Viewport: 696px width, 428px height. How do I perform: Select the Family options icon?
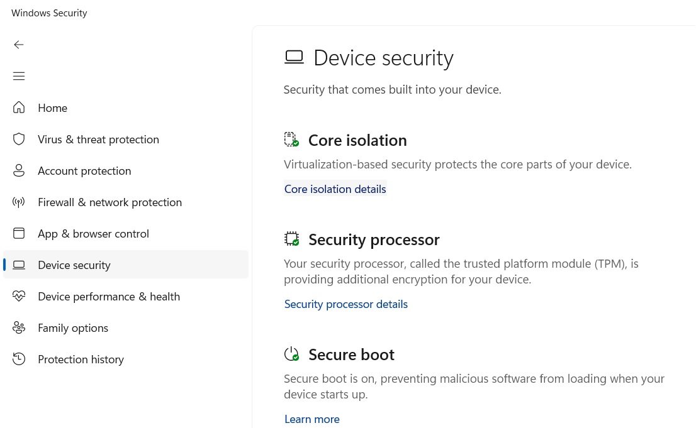19,327
